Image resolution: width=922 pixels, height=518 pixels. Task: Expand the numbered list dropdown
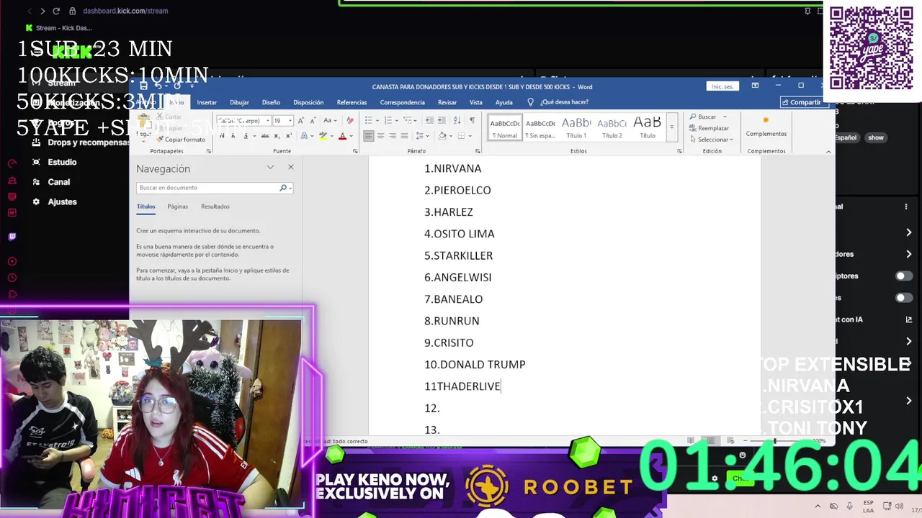tap(398, 121)
